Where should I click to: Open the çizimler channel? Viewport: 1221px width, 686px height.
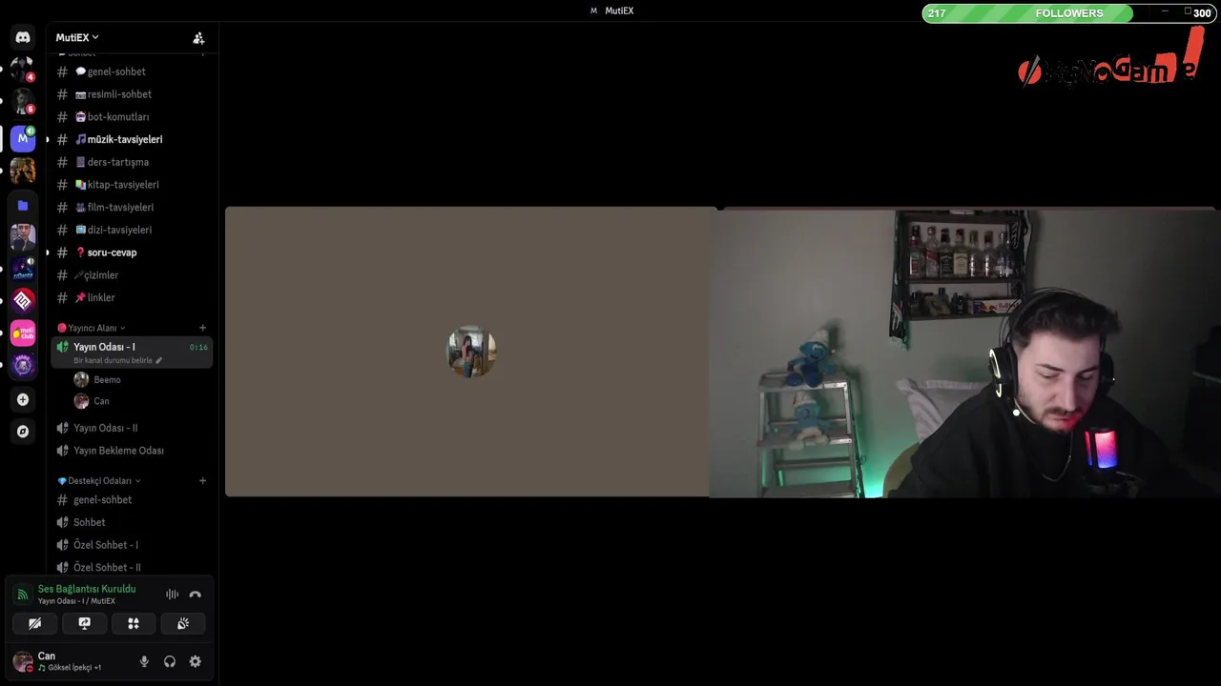132,275
